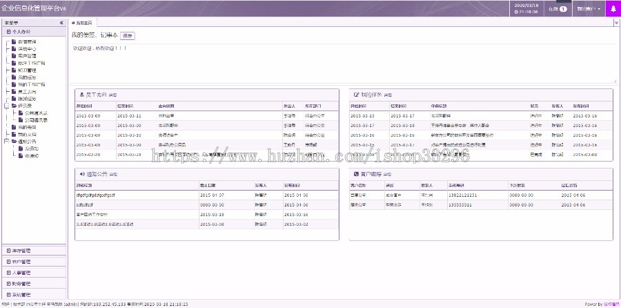
Task: Click the clock icon beside 21:18:36
Action: [x=516, y=12]
